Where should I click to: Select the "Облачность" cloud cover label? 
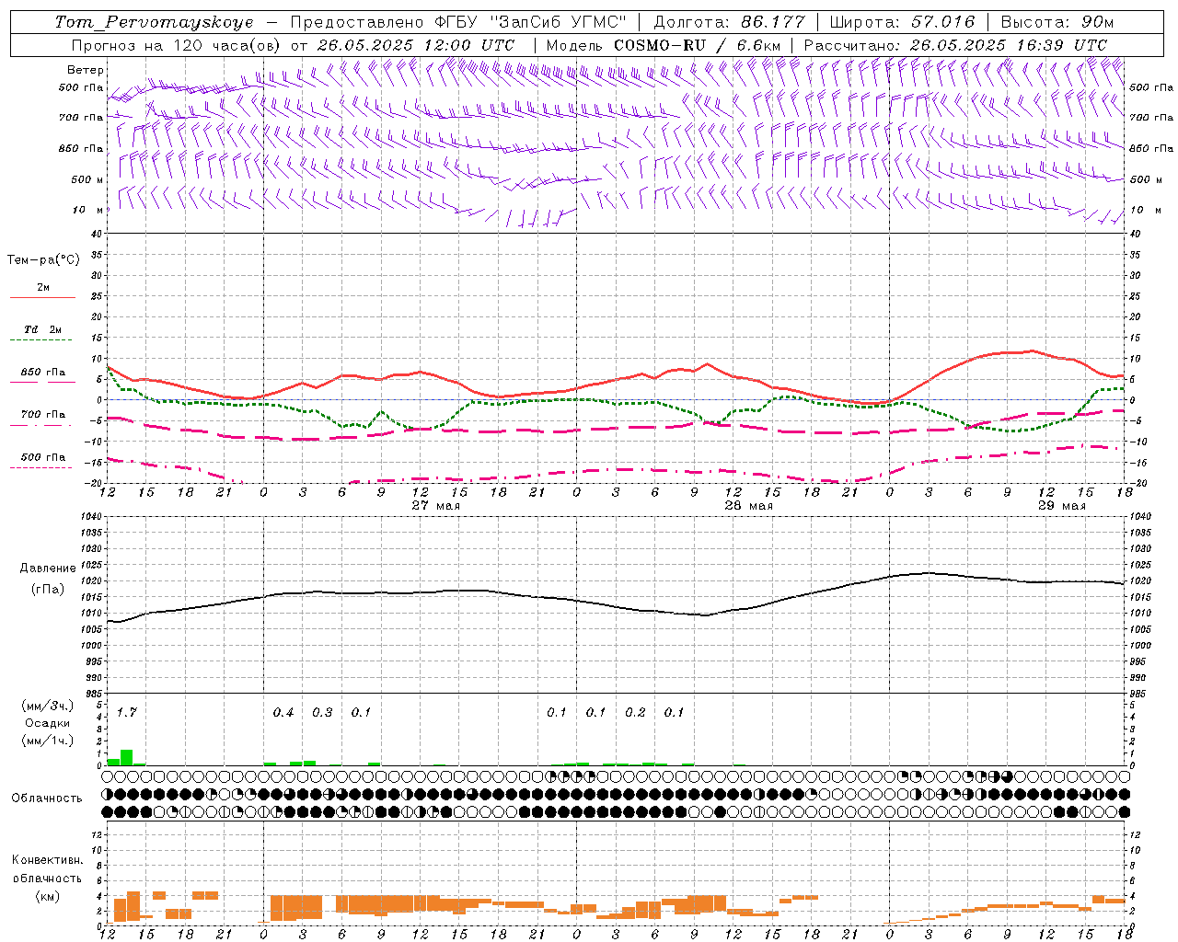(47, 798)
